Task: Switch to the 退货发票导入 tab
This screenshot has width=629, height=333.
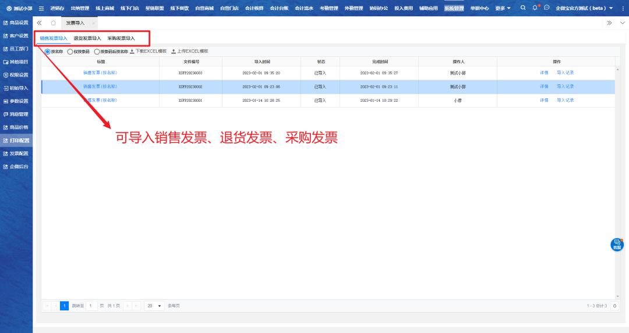Action: click(x=87, y=38)
